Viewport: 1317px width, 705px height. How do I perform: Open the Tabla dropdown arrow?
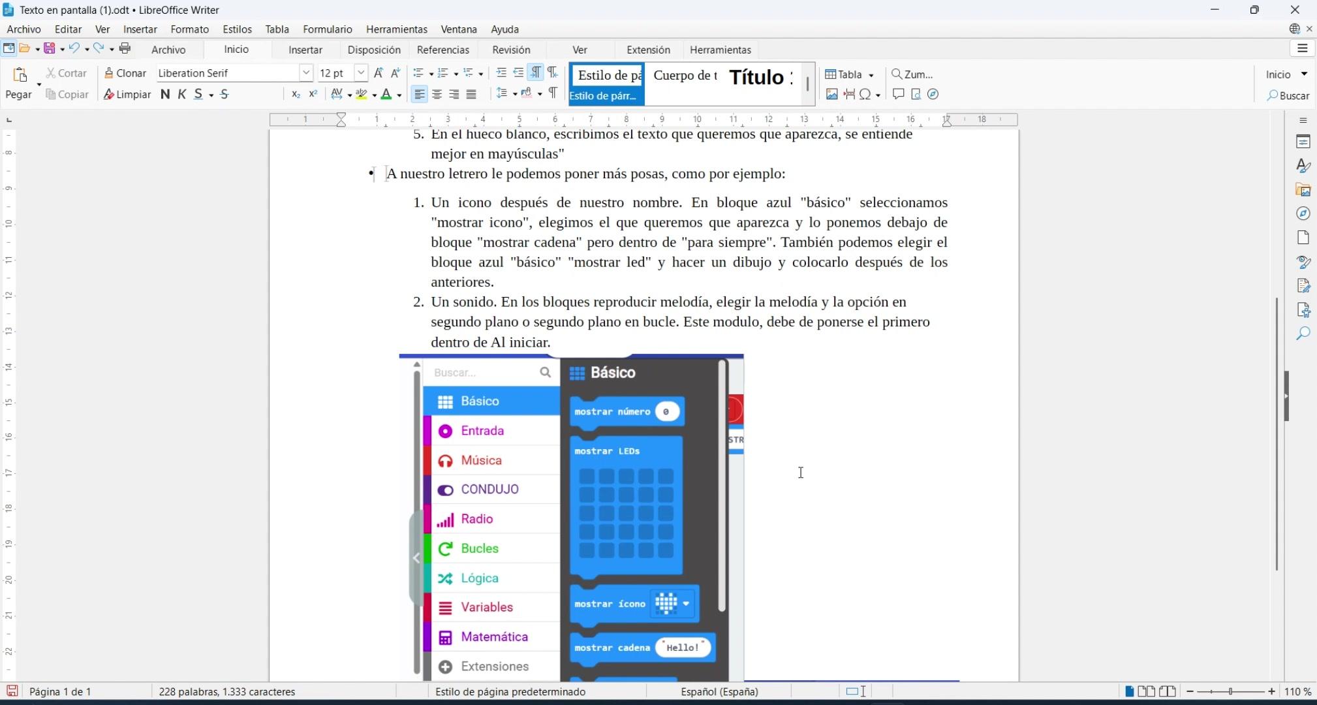point(871,75)
